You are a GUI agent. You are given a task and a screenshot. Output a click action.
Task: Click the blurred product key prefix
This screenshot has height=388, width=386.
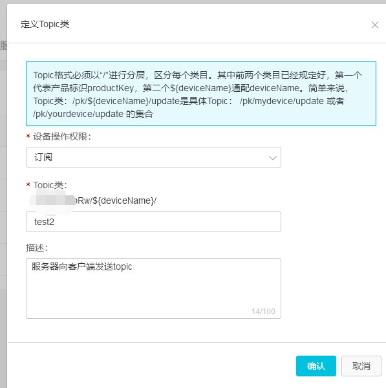[52, 200]
